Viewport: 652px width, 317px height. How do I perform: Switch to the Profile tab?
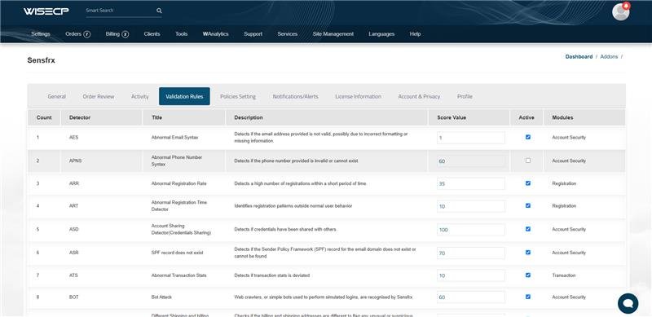click(465, 96)
